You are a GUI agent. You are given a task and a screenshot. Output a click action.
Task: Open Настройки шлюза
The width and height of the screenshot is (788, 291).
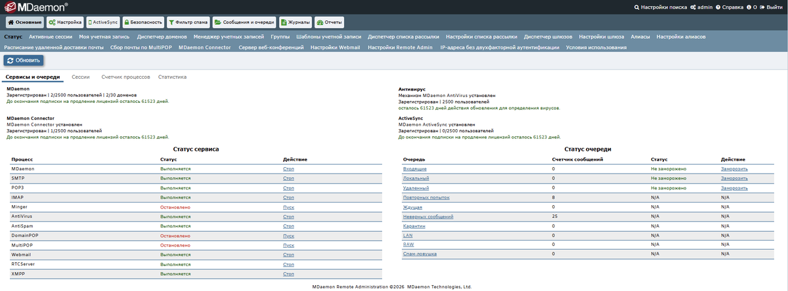(x=602, y=37)
